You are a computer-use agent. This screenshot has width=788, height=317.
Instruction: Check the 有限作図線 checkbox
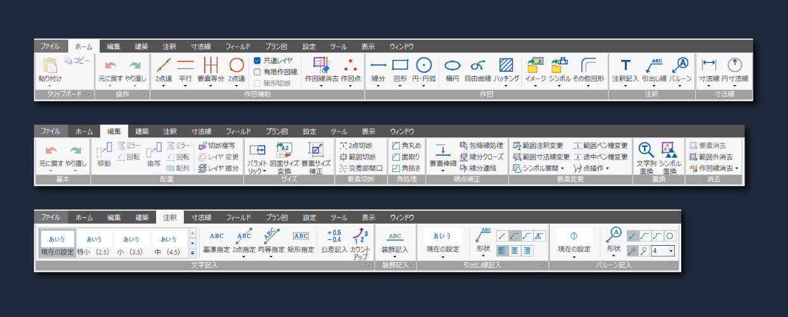pos(257,71)
